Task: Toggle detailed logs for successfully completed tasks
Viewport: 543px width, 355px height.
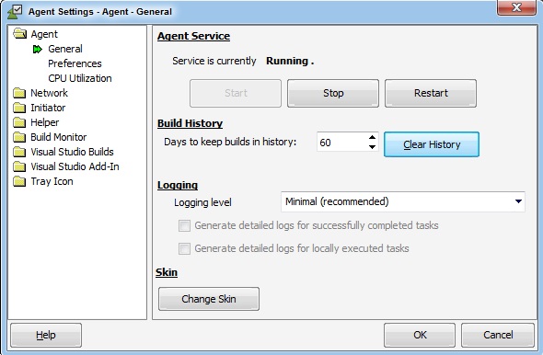Action: [x=184, y=226]
